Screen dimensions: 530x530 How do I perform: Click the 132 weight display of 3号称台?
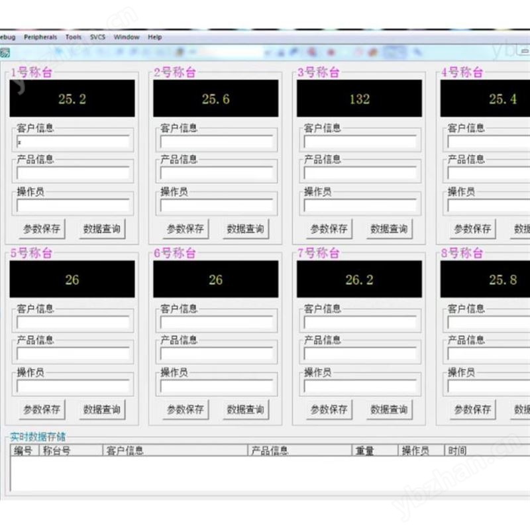(359, 98)
